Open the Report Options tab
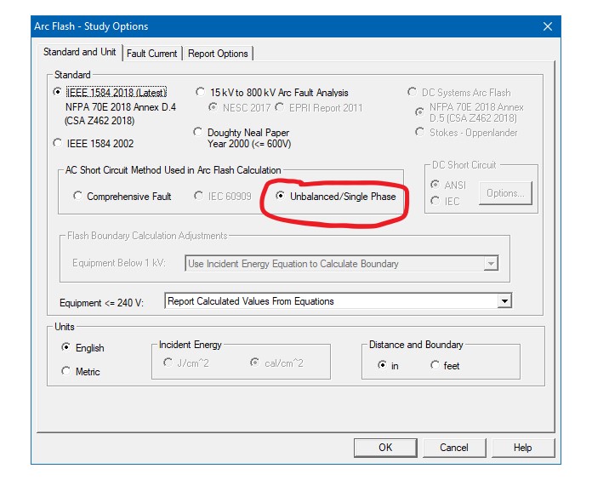The image size is (592, 480). (x=218, y=54)
